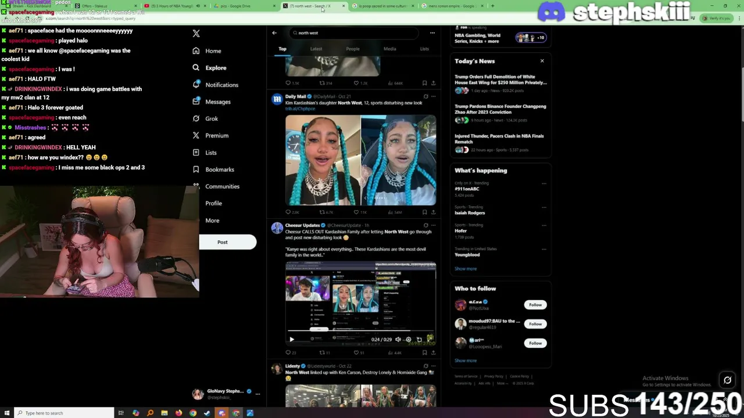The width and height of the screenshot is (744, 418).
Task: Close the Today's News panel
Action: click(542, 61)
